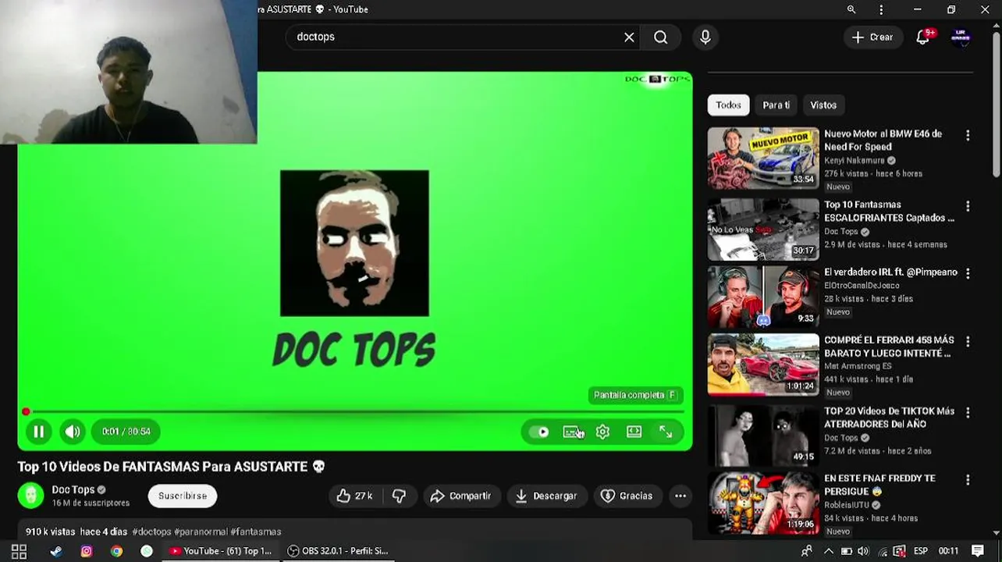Enter full screen mode
Screen dimensions: 1002x562
click(x=666, y=432)
